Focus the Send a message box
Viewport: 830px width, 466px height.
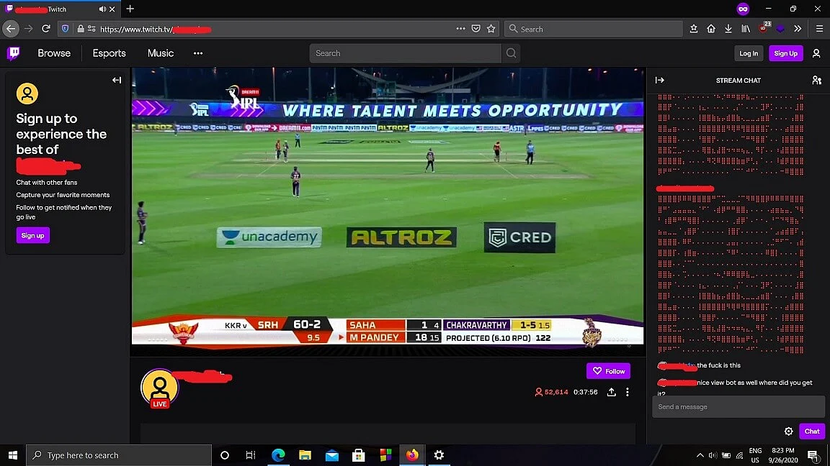click(738, 407)
